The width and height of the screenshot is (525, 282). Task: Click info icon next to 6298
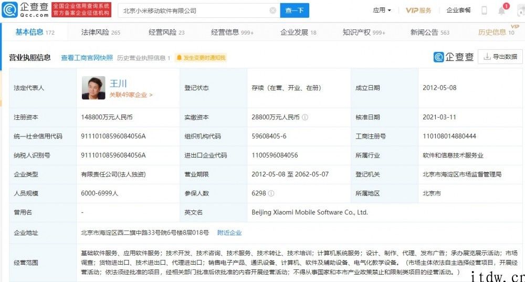pyautogui.click(x=271, y=193)
